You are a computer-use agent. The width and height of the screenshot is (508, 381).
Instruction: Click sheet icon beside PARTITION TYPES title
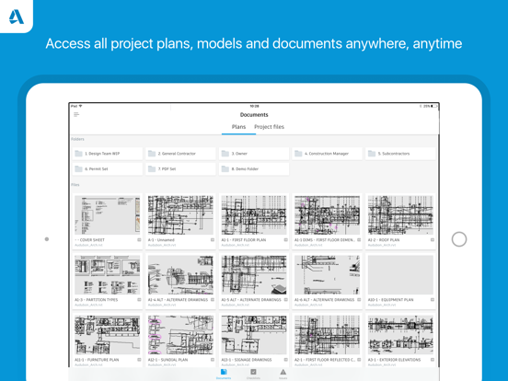tap(139, 300)
